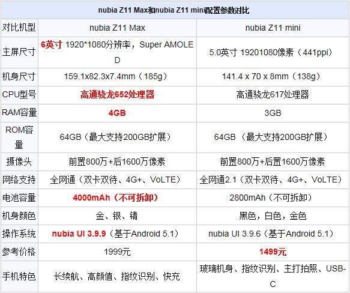This screenshot has height=293, width=350.
Task: Select the 机身颜色 row label
Action: click(19, 216)
